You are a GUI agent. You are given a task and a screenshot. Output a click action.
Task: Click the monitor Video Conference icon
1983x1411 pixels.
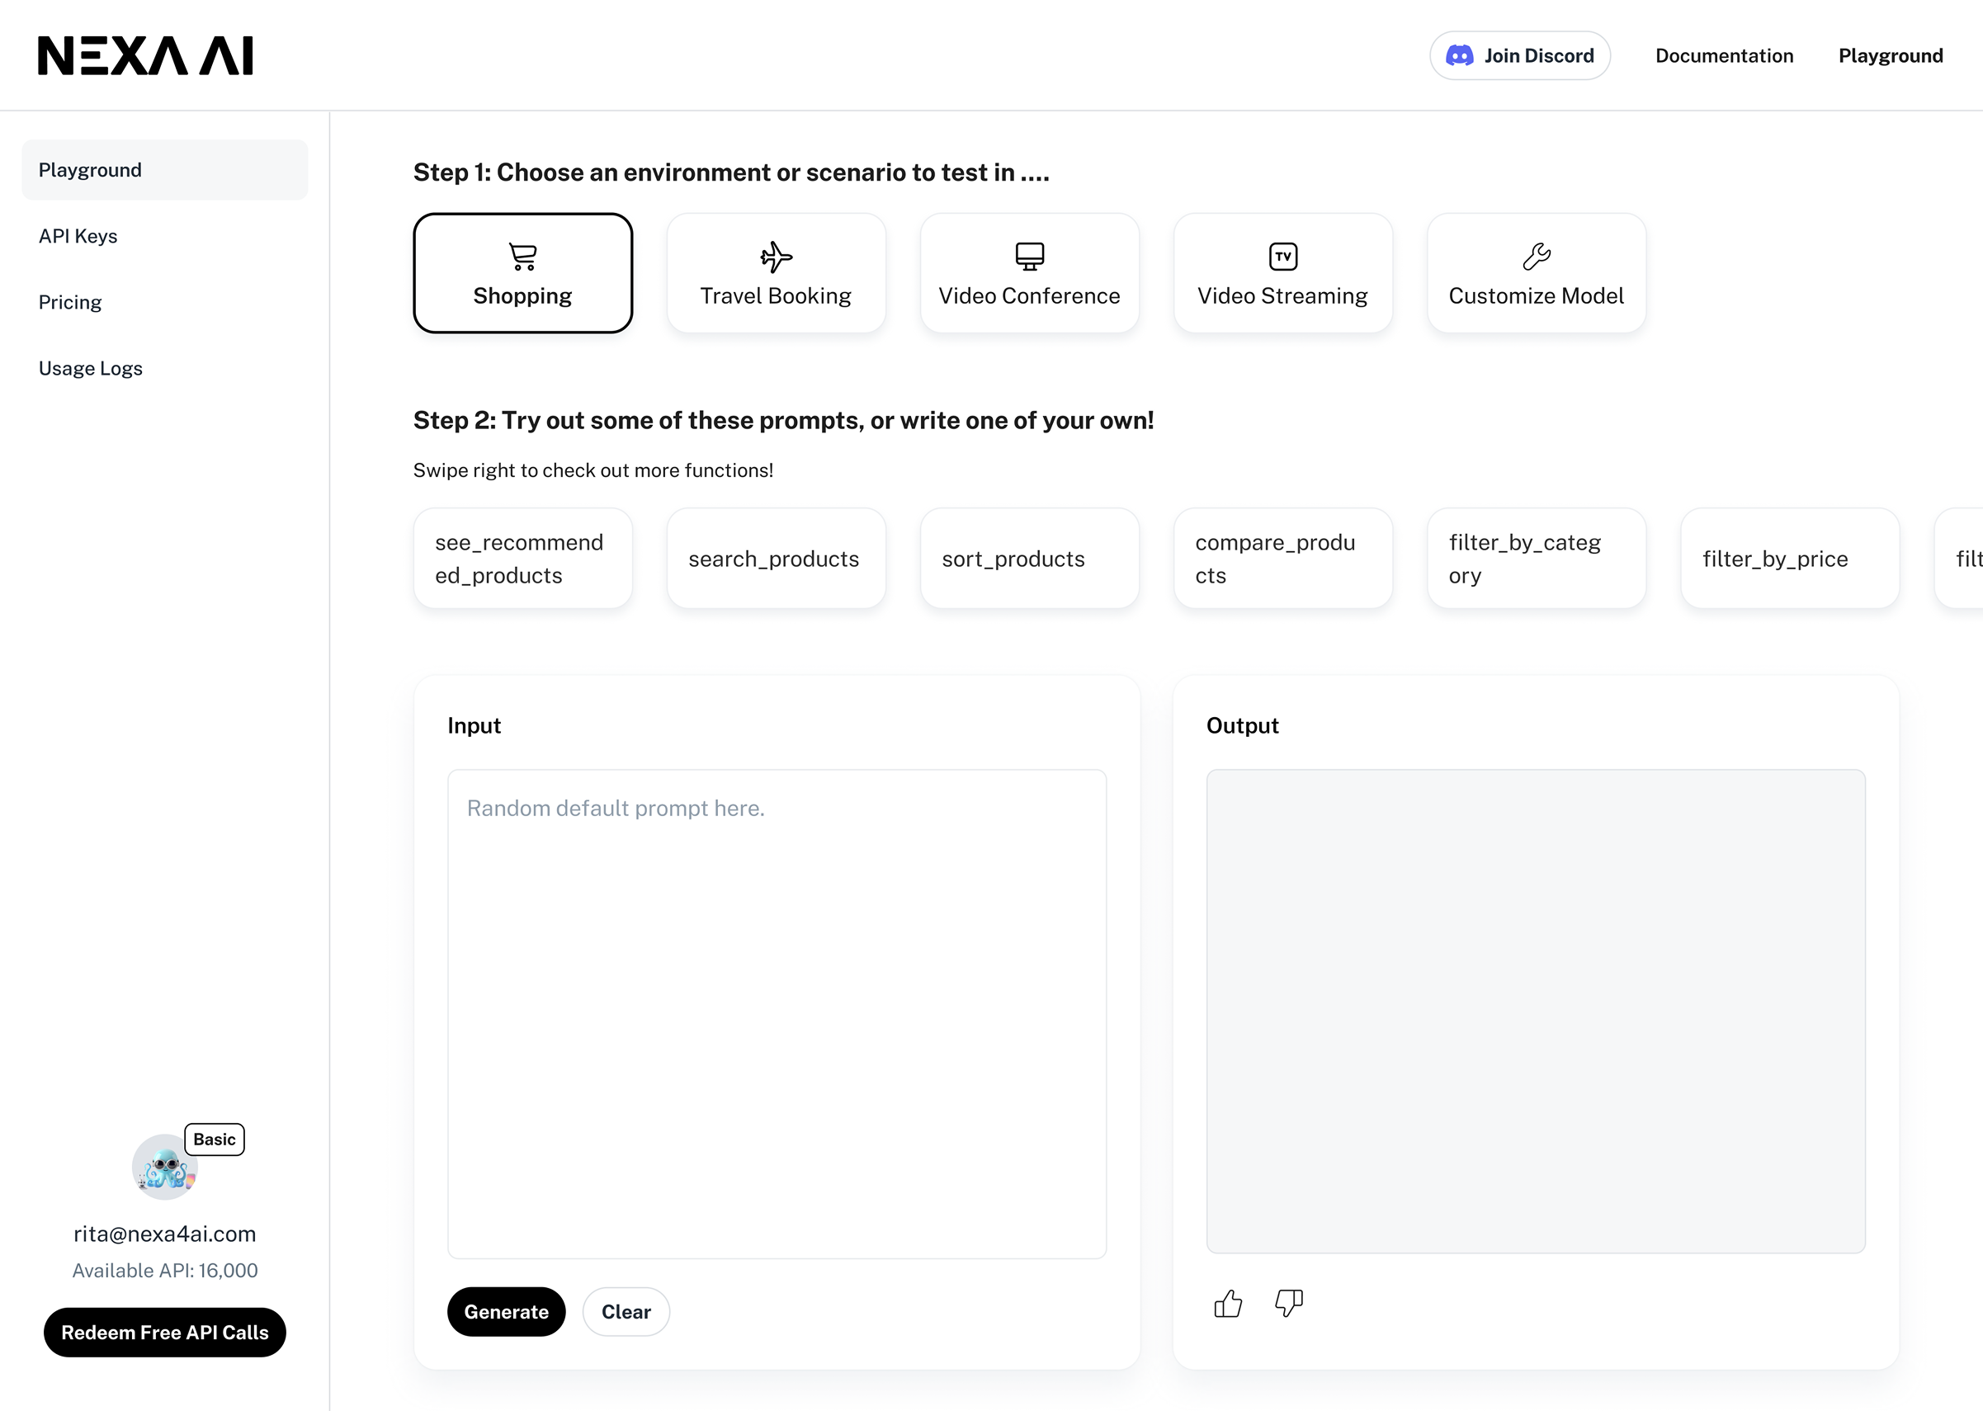(1029, 257)
